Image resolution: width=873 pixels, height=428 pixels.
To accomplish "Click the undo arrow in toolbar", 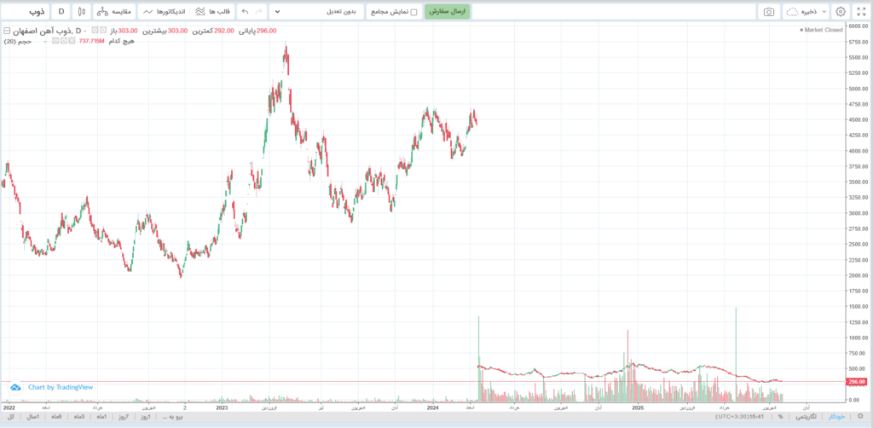I will tap(246, 12).
